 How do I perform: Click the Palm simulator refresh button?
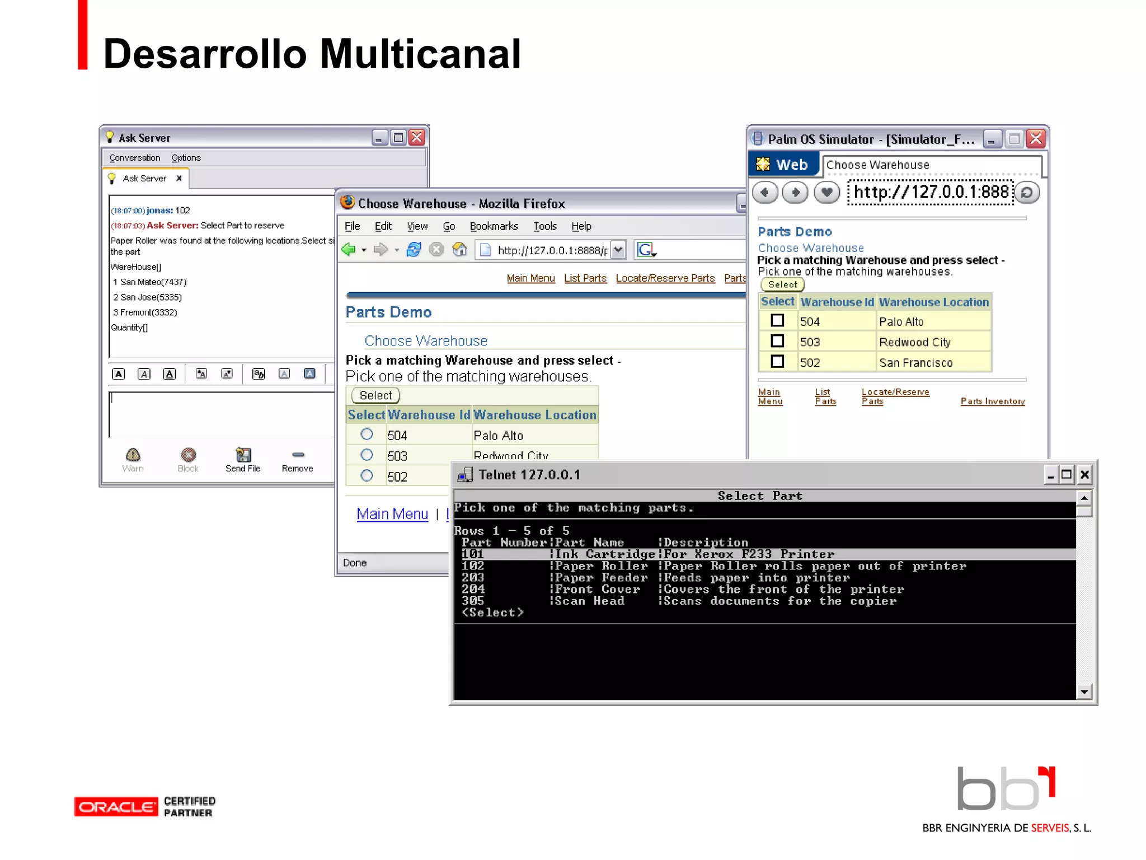1027,193
